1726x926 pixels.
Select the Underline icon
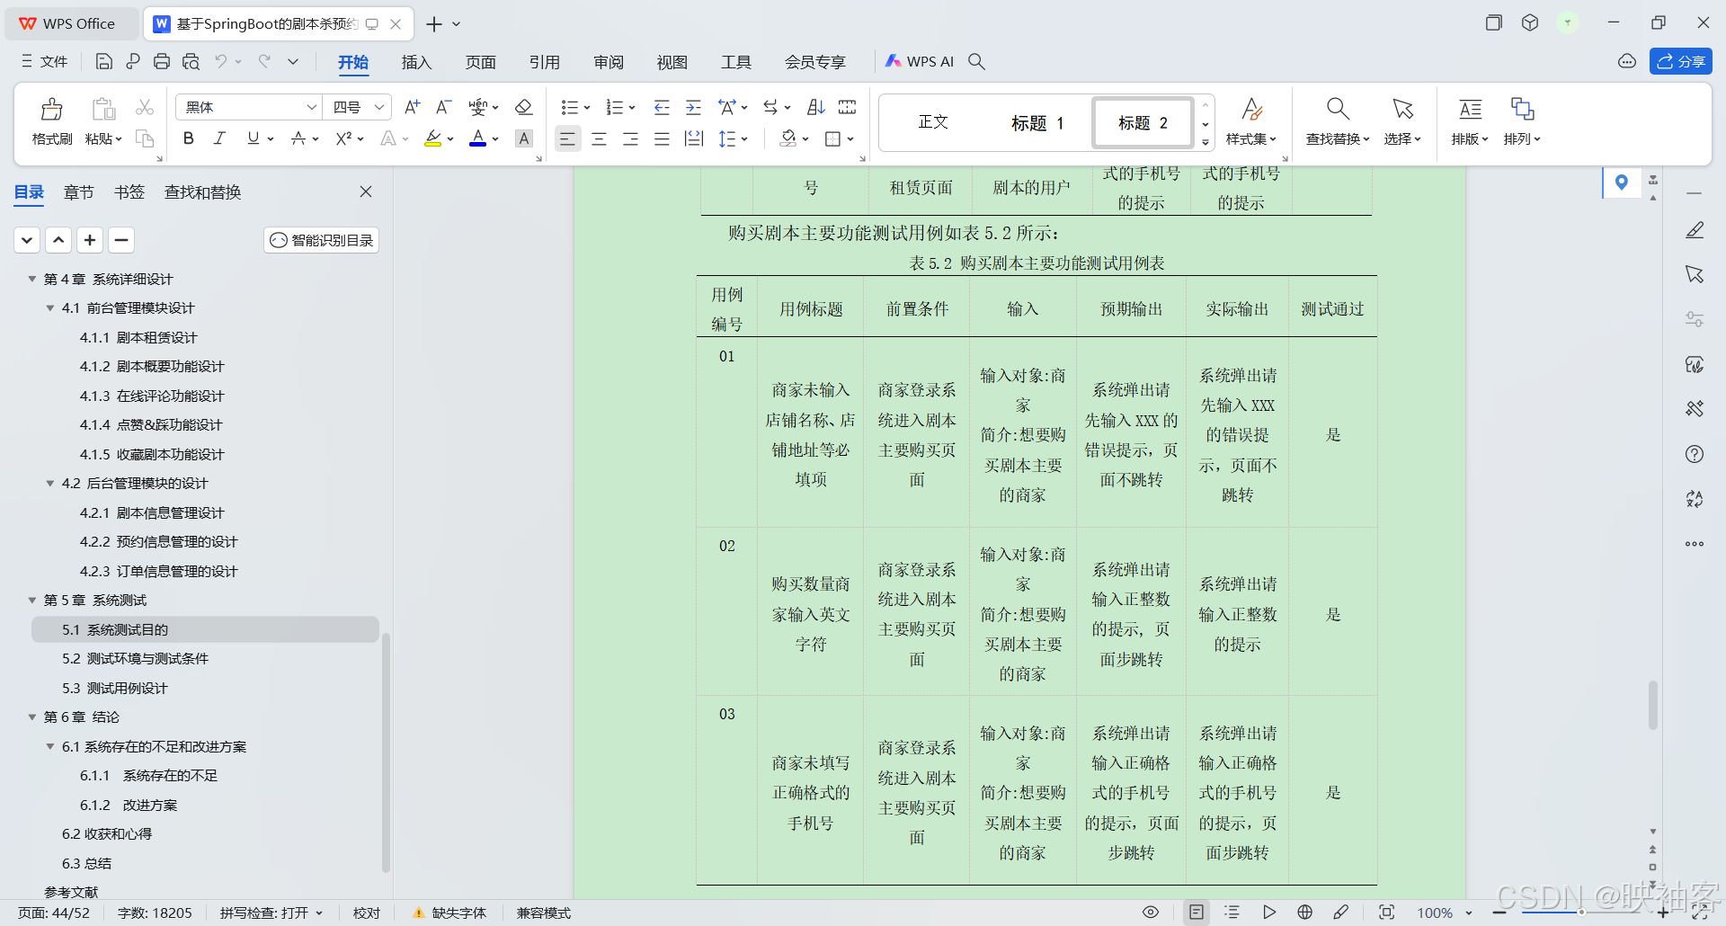(x=253, y=138)
